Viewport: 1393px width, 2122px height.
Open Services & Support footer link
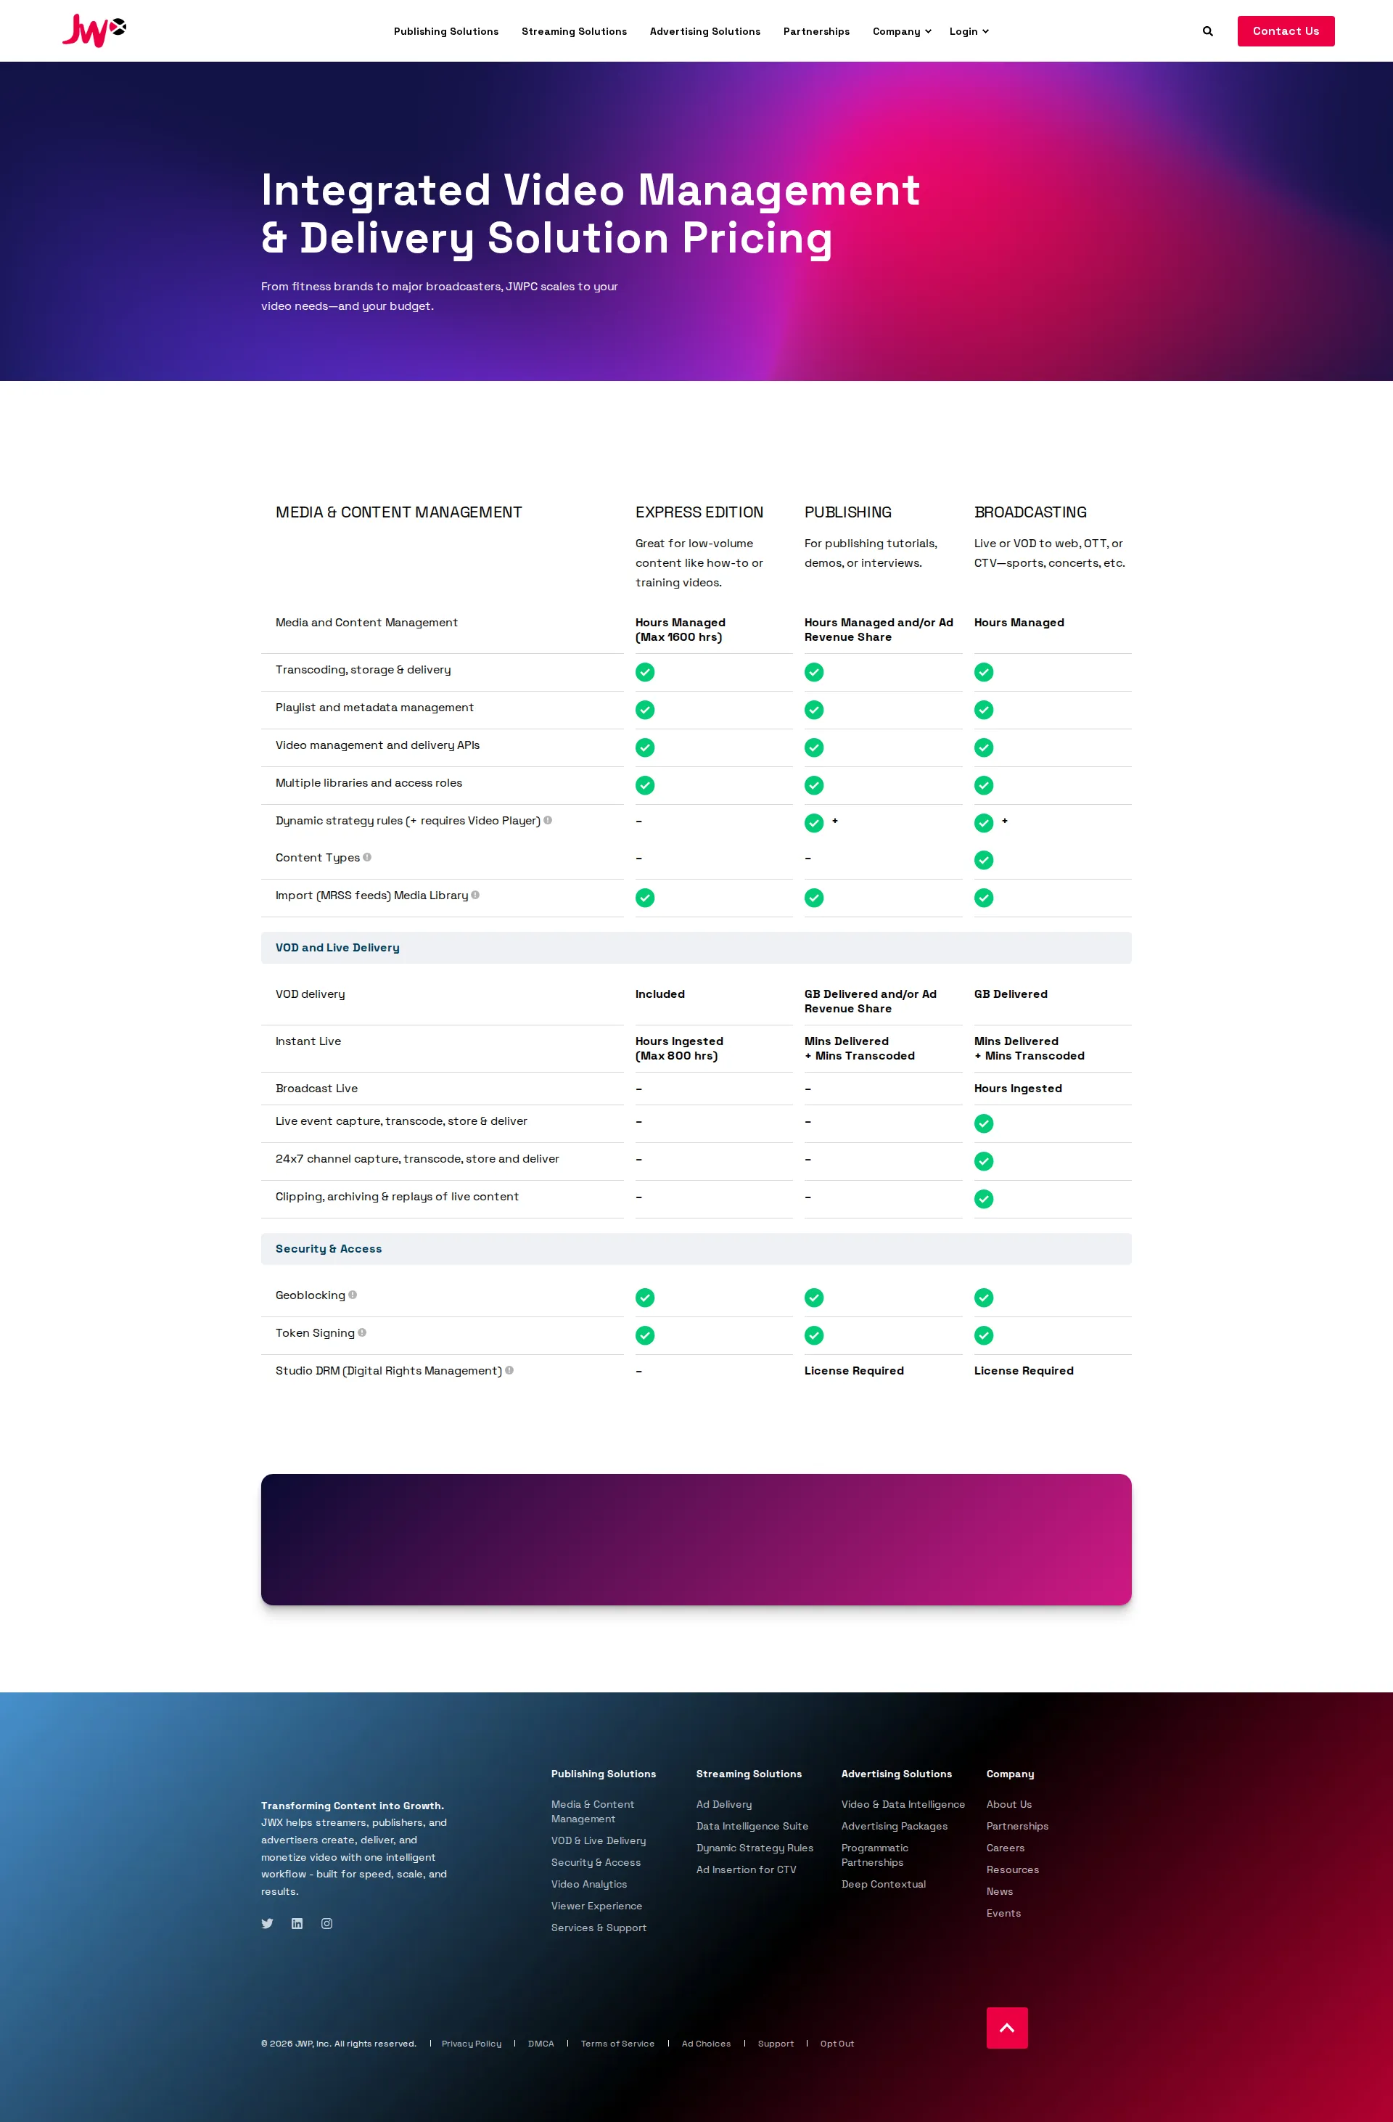(599, 1928)
